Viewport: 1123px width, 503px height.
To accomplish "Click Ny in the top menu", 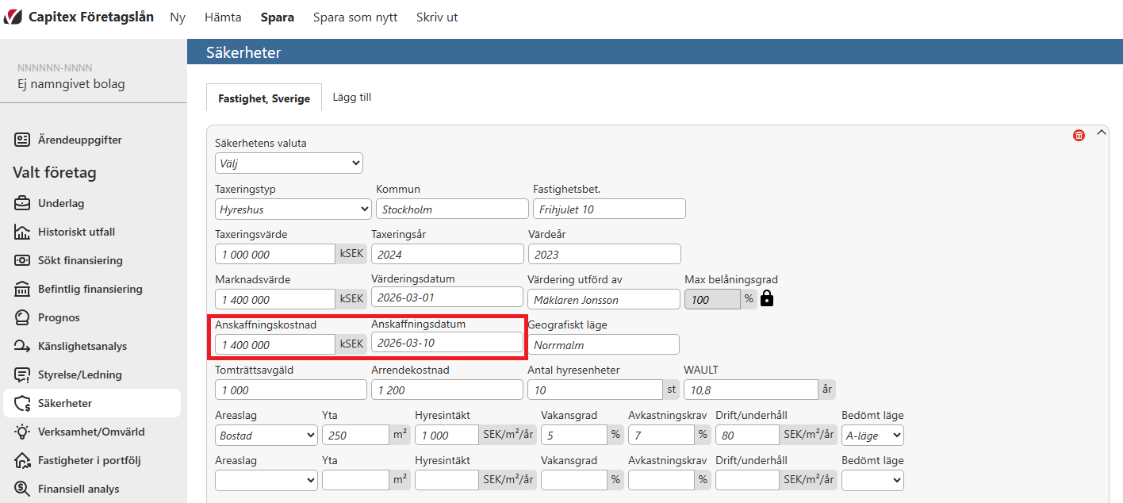I will pyautogui.click(x=178, y=17).
